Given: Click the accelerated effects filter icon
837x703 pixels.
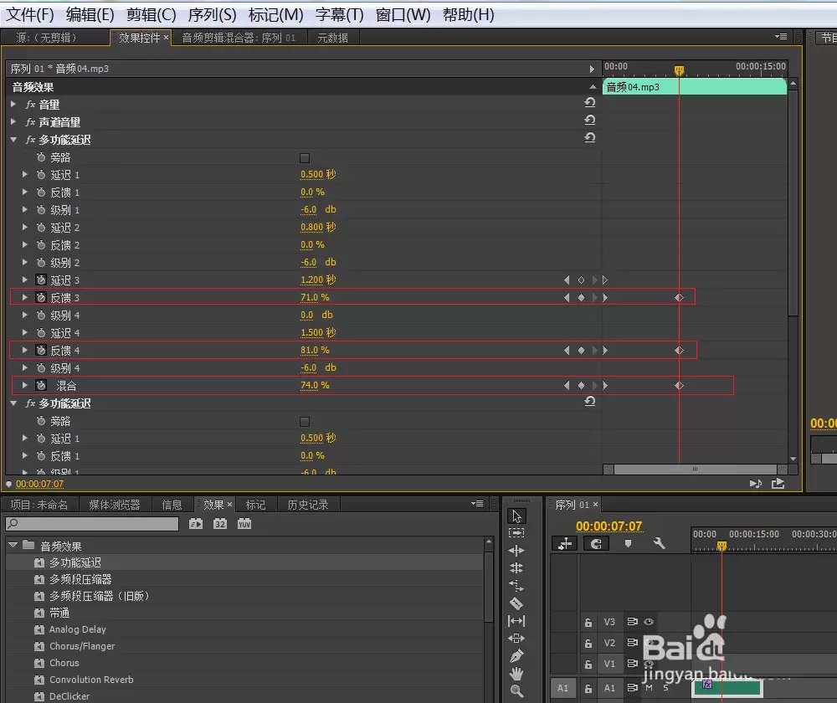Looking at the screenshot, I should coord(196,524).
